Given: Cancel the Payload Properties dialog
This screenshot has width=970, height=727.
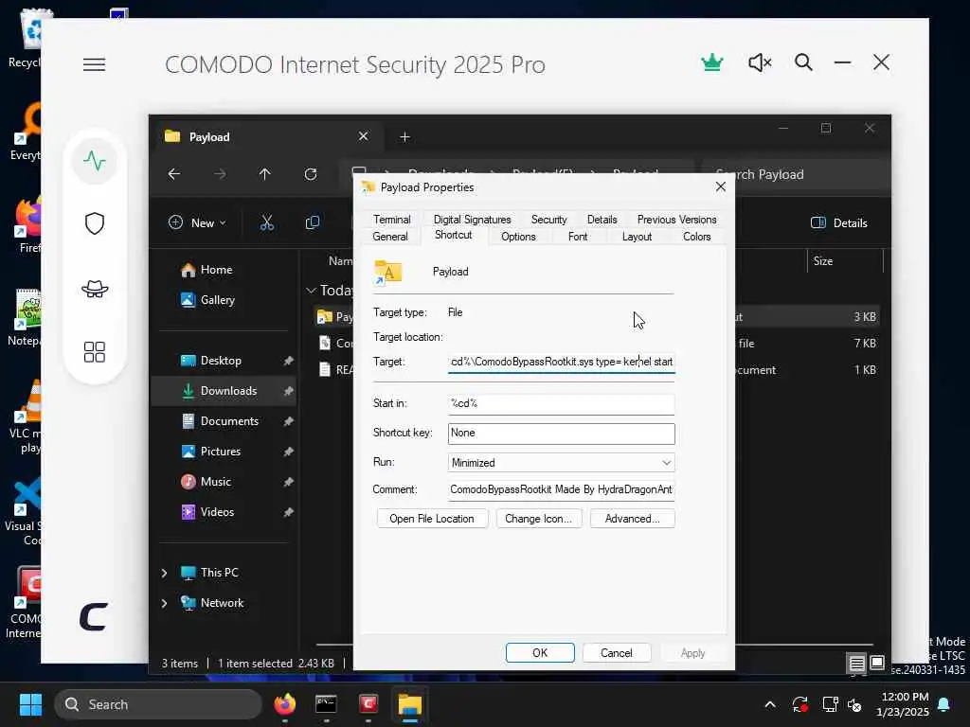Looking at the screenshot, I should point(616,653).
